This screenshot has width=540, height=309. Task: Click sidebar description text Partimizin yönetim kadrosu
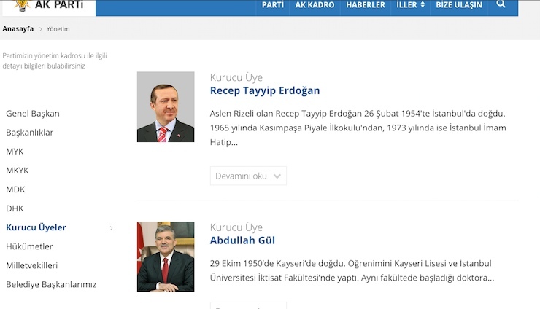55,60
